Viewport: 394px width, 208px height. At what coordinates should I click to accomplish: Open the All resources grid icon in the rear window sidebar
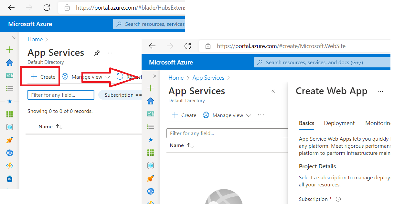(x=10, y=114)
